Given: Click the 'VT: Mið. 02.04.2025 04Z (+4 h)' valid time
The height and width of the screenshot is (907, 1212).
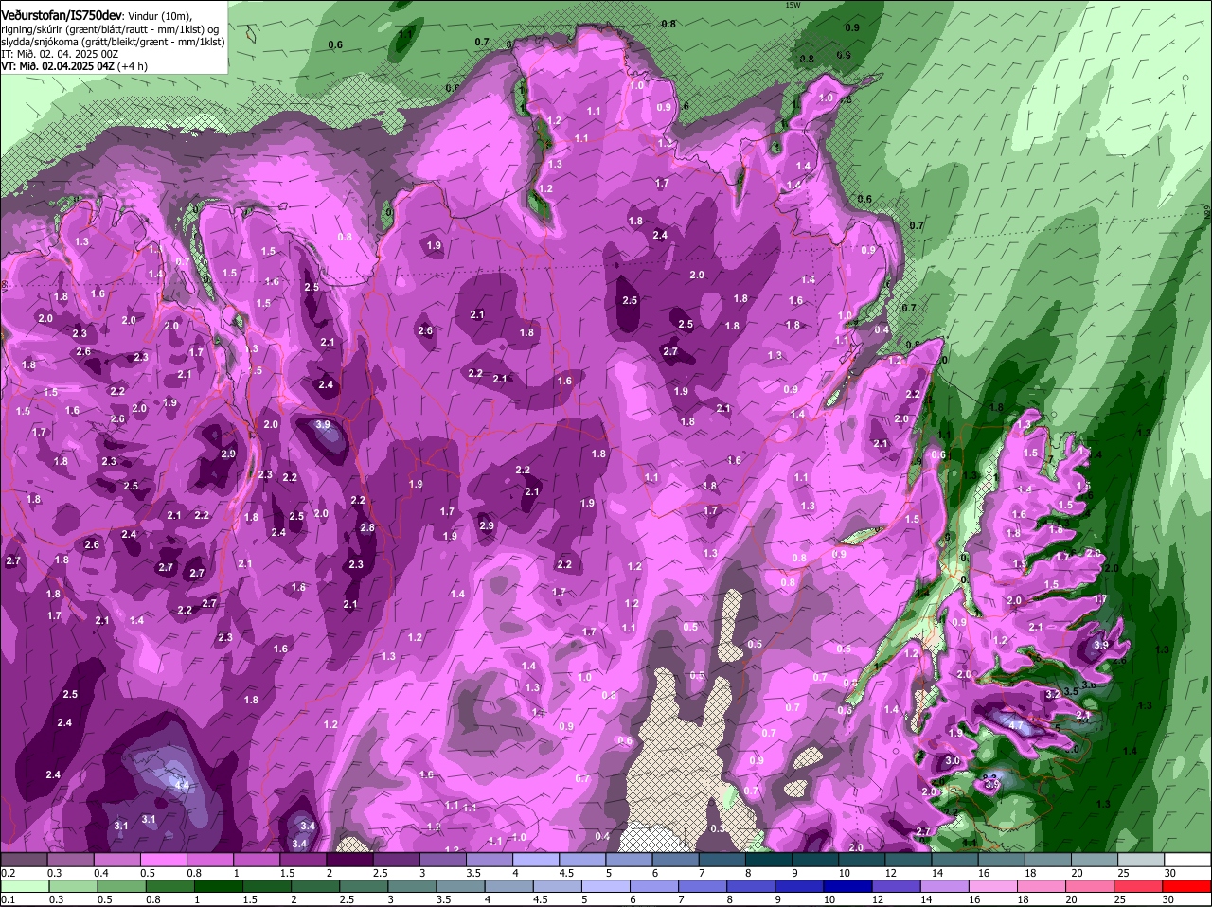Looking at the screenshot, I should [x=75, y=66].
